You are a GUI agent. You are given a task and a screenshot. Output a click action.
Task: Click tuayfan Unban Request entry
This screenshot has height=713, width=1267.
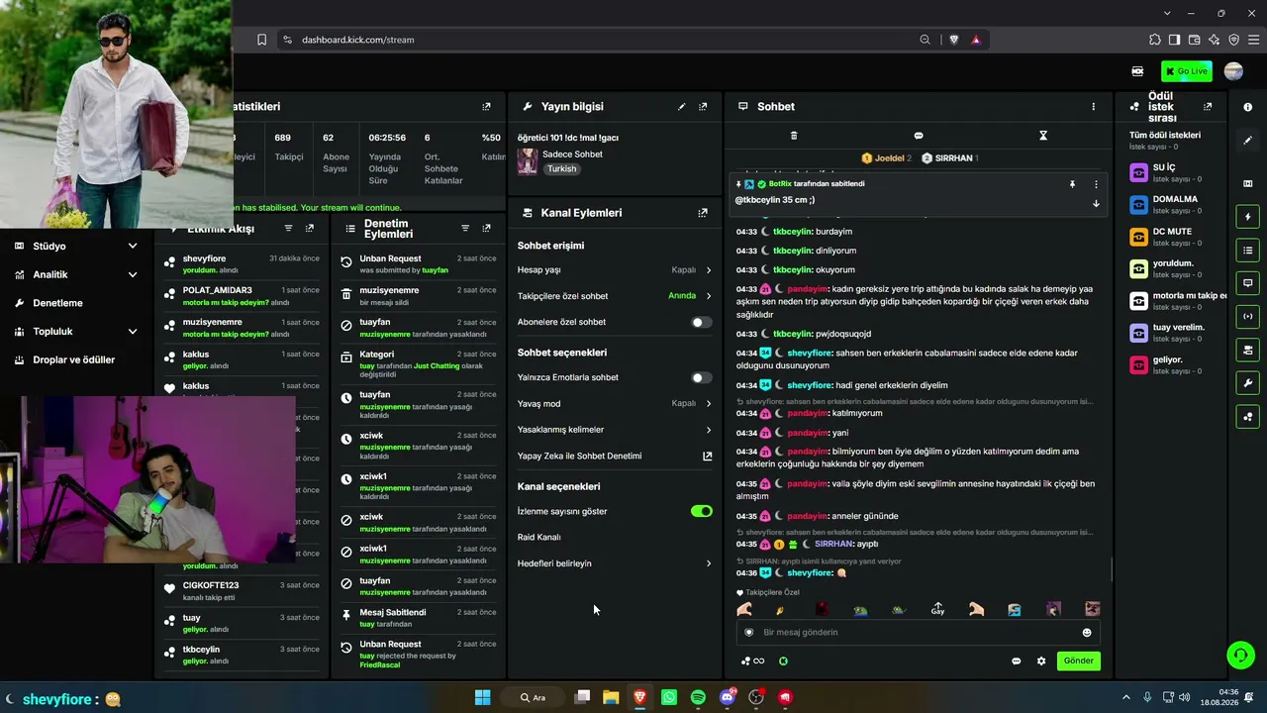(418, 263)
